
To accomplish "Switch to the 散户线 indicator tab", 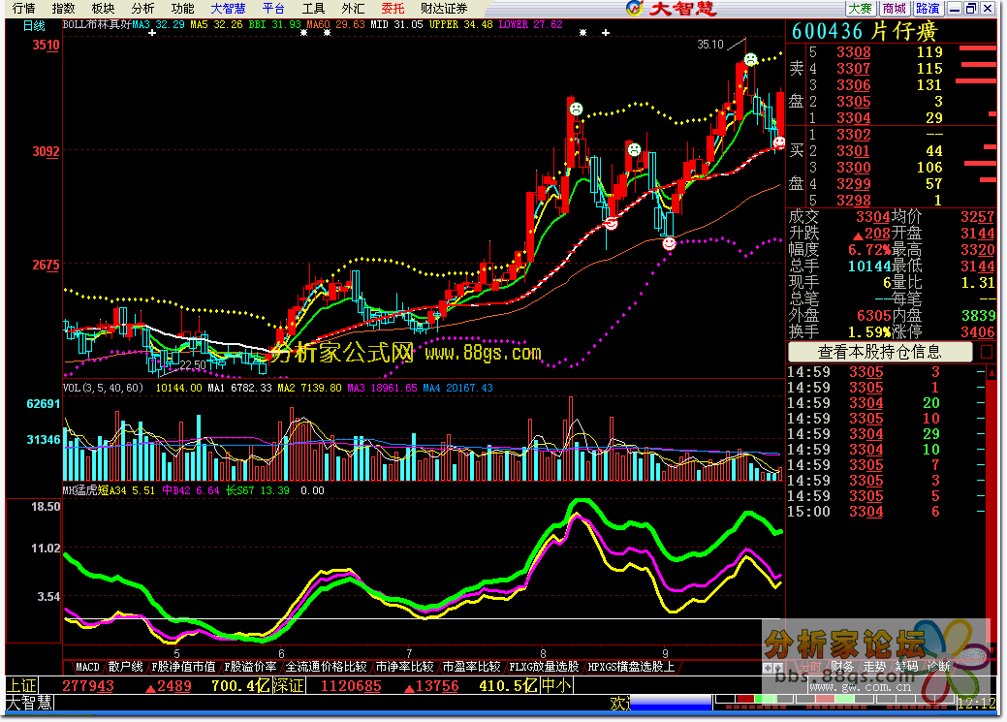I will click(125, 667).
